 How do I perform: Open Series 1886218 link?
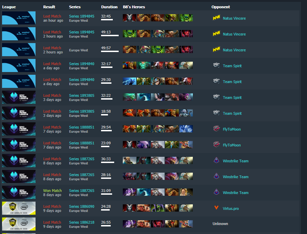tap(82, 222)
